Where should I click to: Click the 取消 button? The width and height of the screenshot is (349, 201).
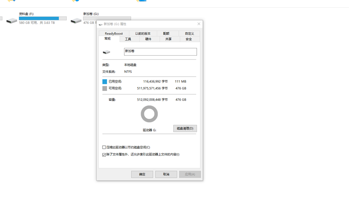166,174
